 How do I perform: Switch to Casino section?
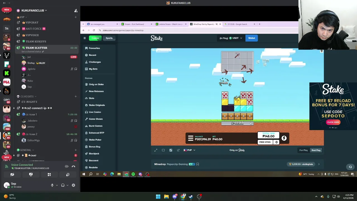(x=95, y=38)
